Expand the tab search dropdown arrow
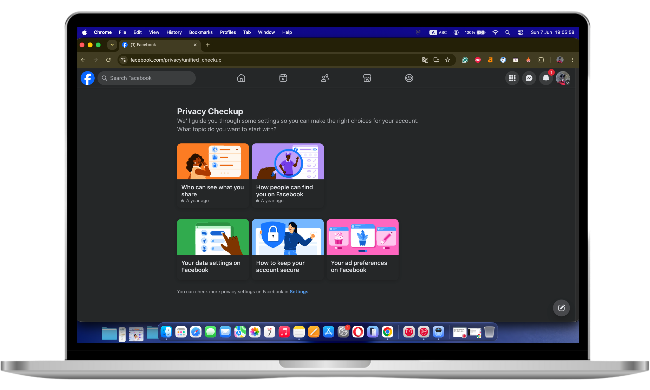 112,45
